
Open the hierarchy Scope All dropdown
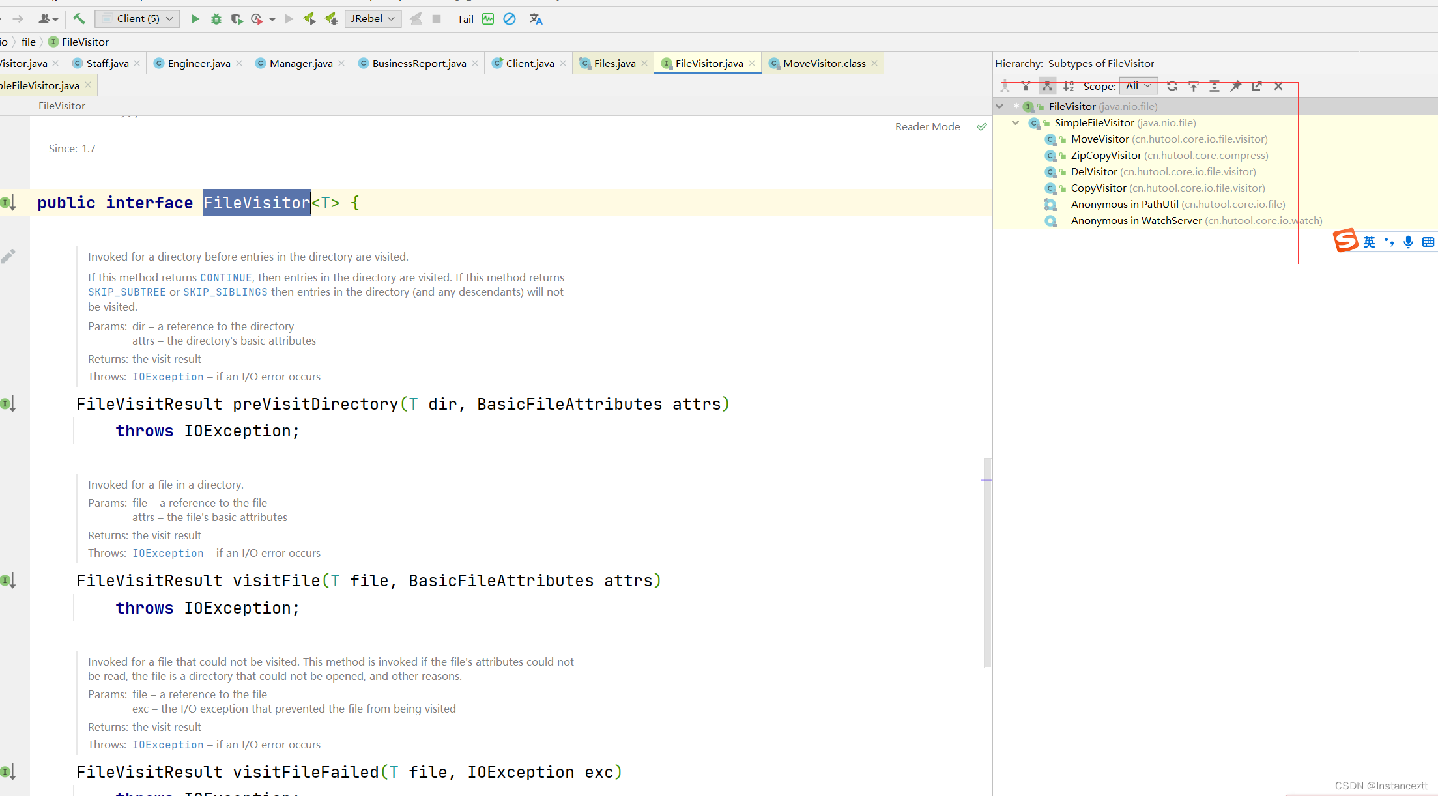tap(1138, 86)
